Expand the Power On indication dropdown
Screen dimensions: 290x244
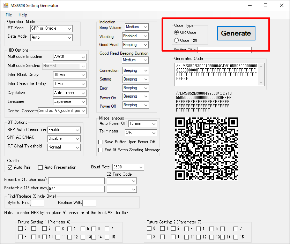[135, 97]
